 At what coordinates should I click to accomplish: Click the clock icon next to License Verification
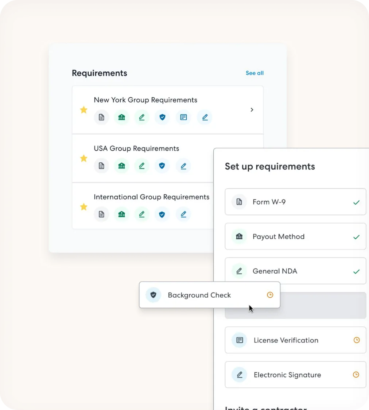coord(357,340)
